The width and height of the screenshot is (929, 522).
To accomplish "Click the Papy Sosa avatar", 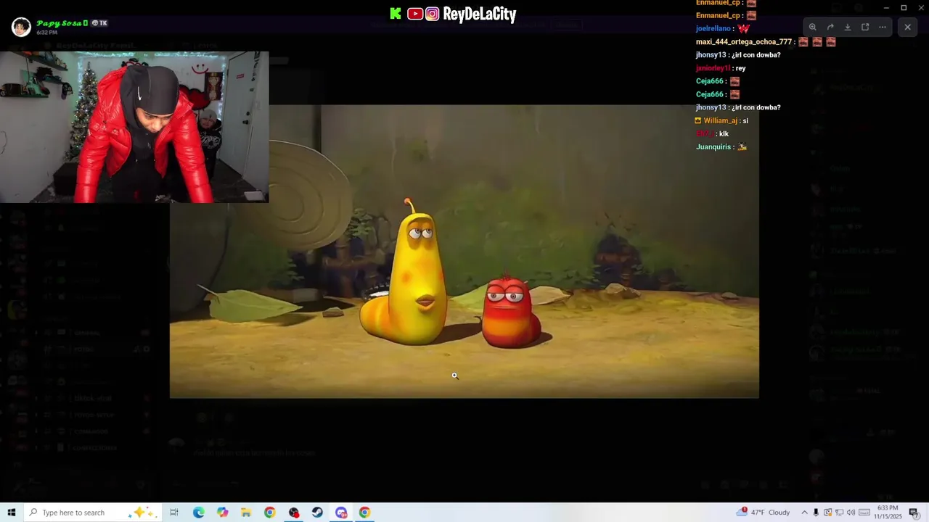I will coord(21,27).
